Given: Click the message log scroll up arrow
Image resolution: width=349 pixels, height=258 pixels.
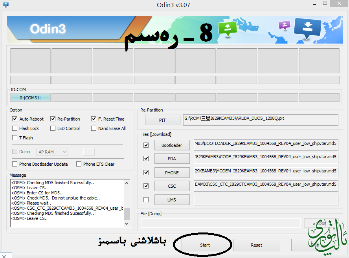Looking at the screenshot, I should (x=127, y=183).
